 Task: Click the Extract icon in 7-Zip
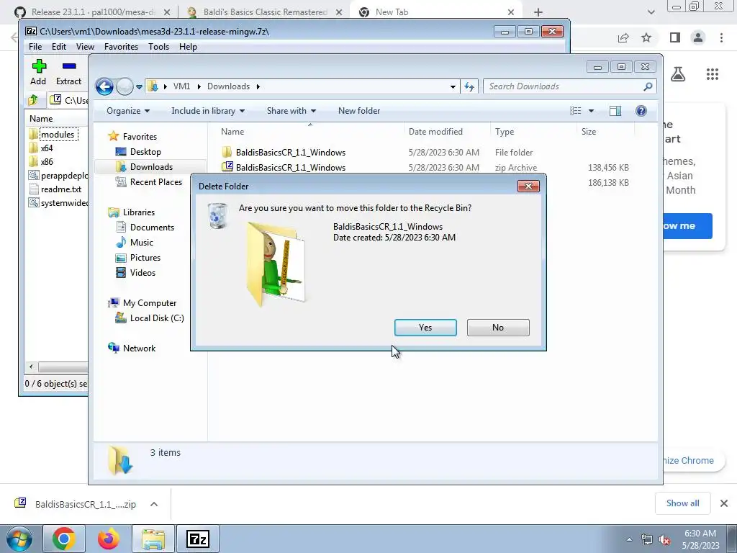point(69,66)
